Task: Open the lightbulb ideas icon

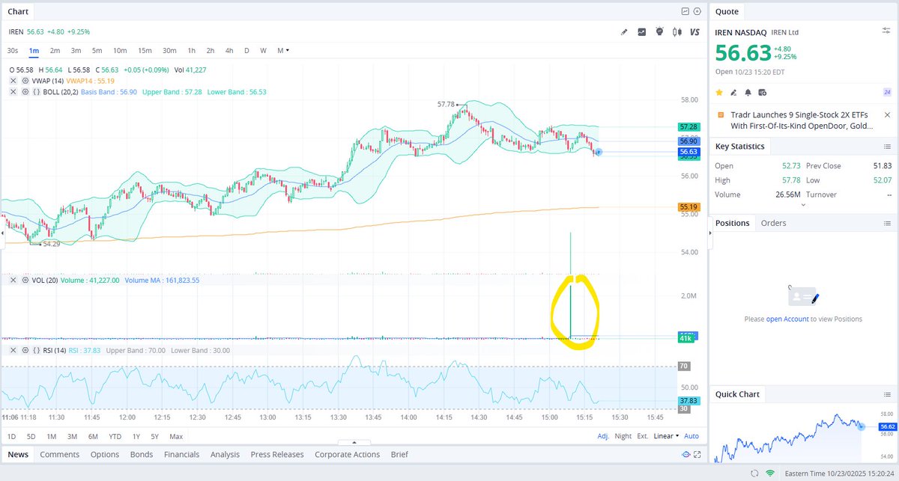Action: [659, 31]
